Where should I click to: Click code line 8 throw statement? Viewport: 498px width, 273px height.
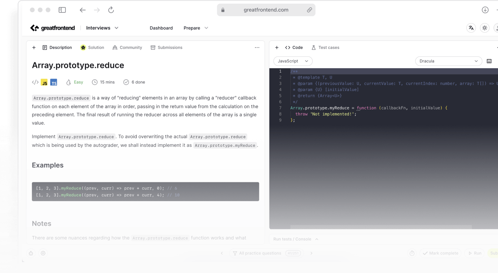[x=326, y=114]
